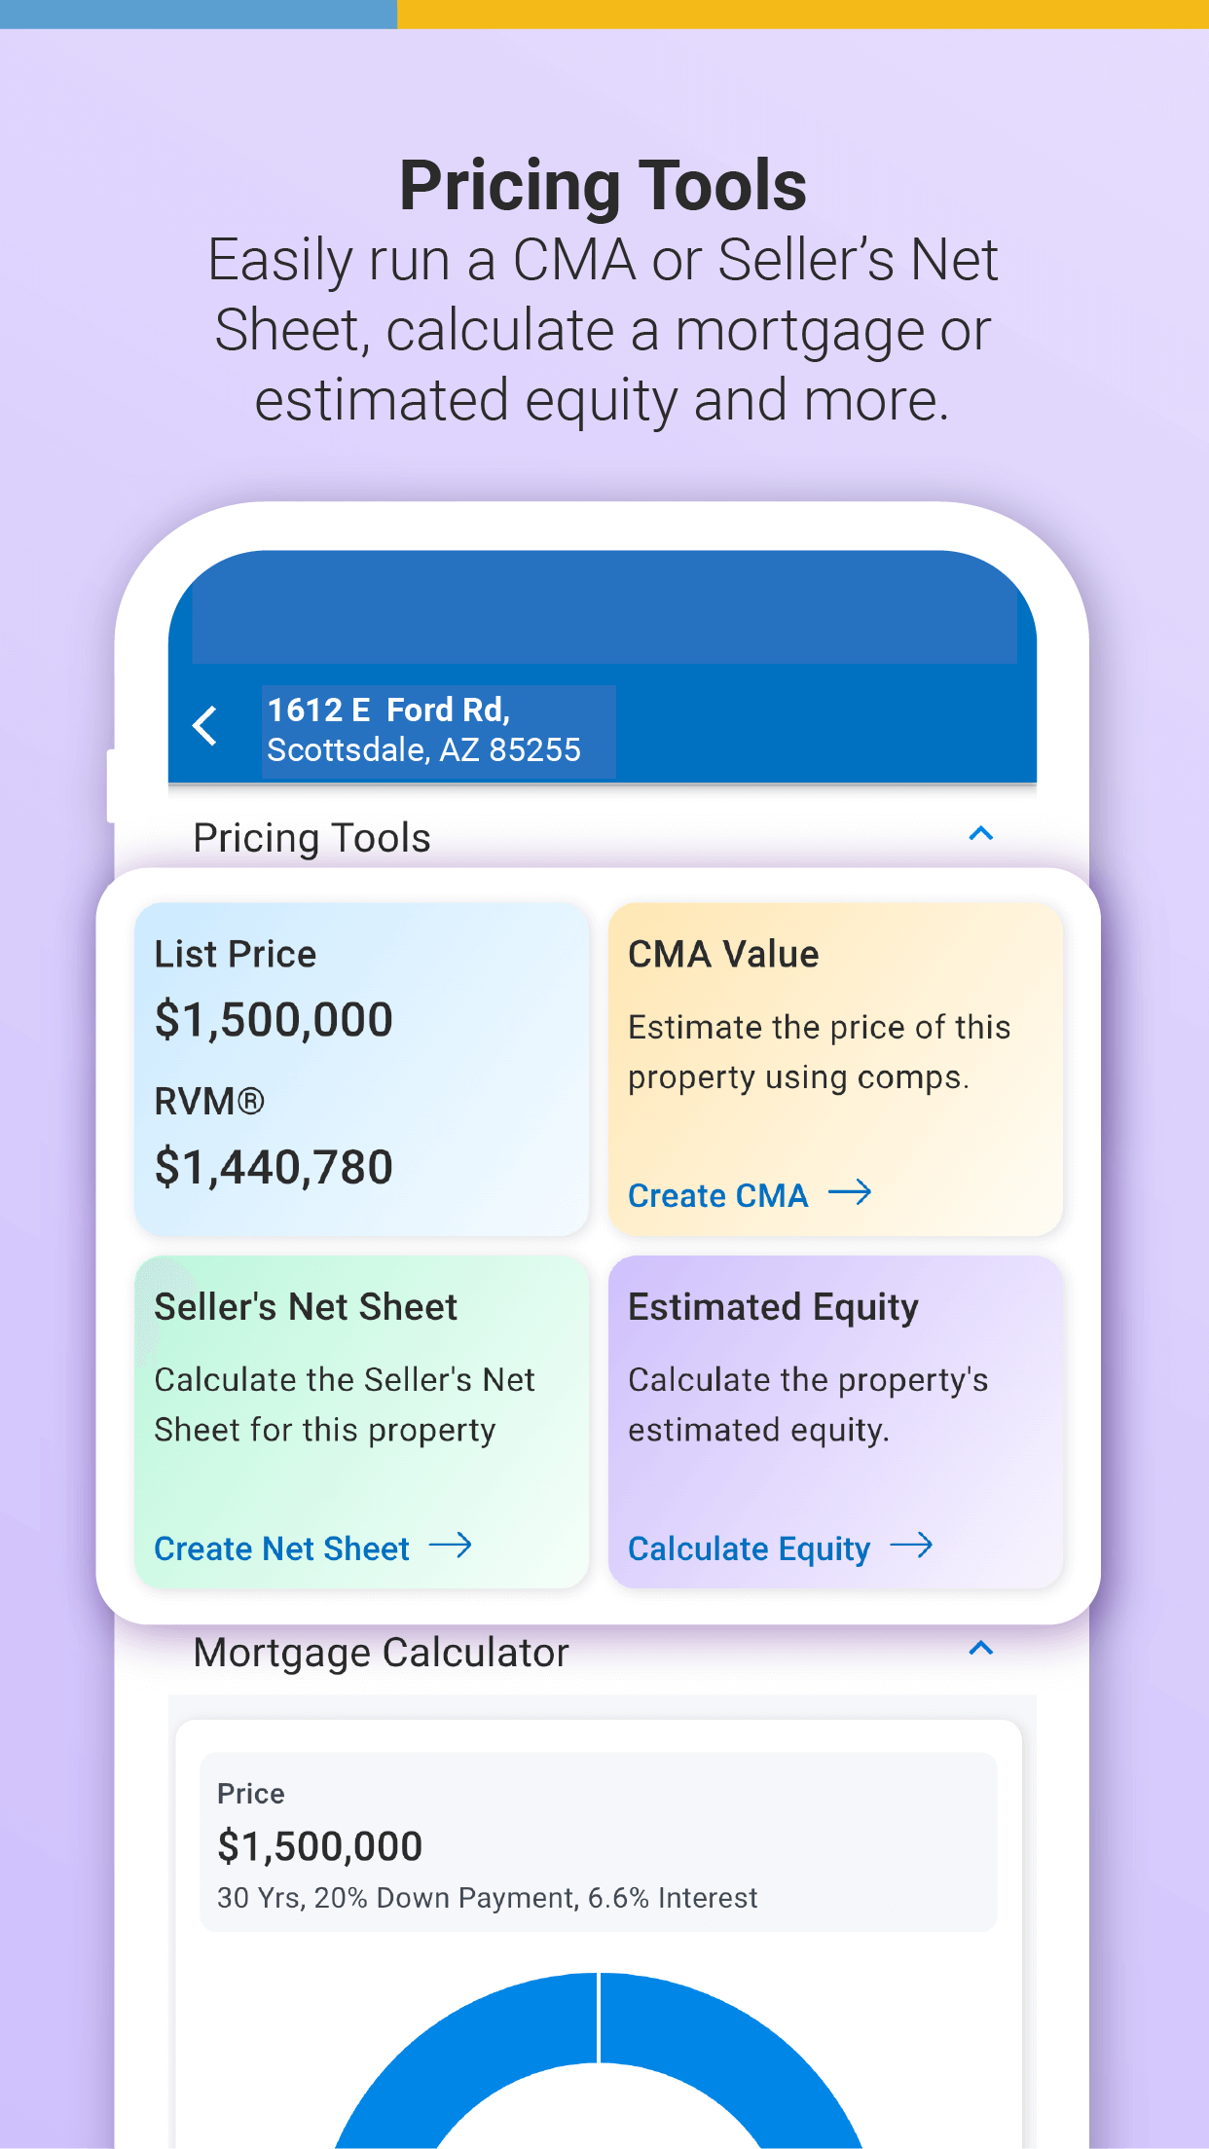The width and height of the screenshot is (1209, 2149).
Task: Select the List Price and RVM card
Action: (x=361, y=1069)
